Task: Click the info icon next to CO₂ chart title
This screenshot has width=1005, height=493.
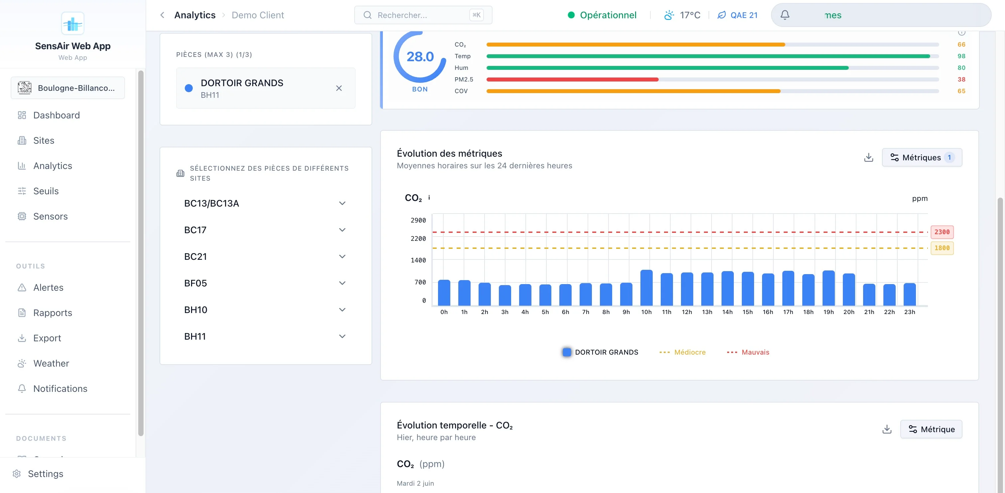Action: pyautogui.click(x=429, y=198)
